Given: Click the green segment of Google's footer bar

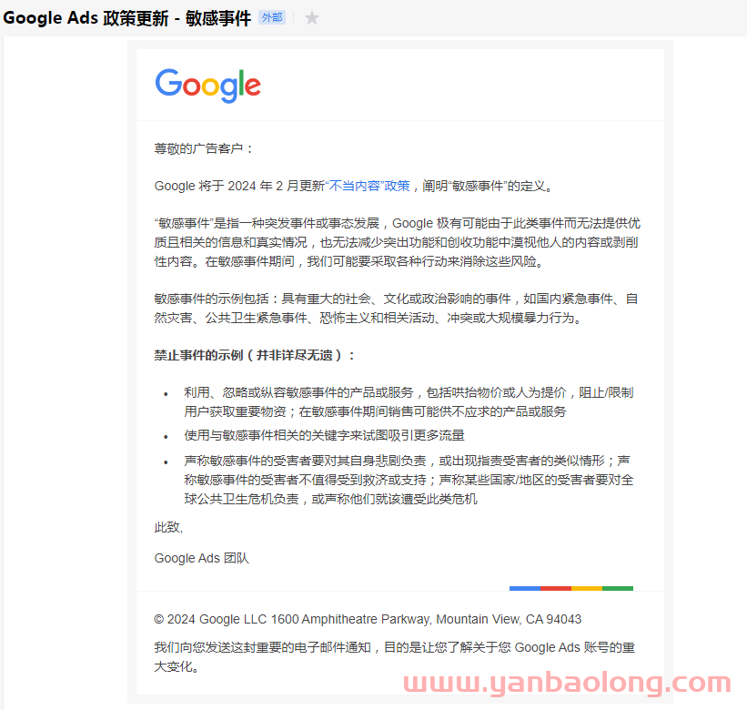Looking at the screenshot, I should 618,588.
